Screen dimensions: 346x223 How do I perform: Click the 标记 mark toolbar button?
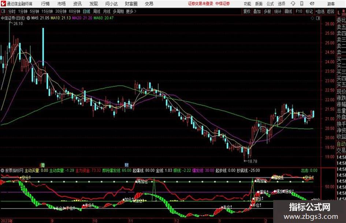309,11
